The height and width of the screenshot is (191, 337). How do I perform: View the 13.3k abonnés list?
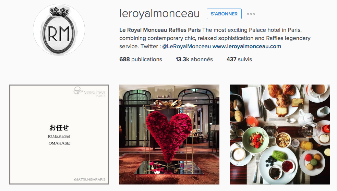(194, 59)
